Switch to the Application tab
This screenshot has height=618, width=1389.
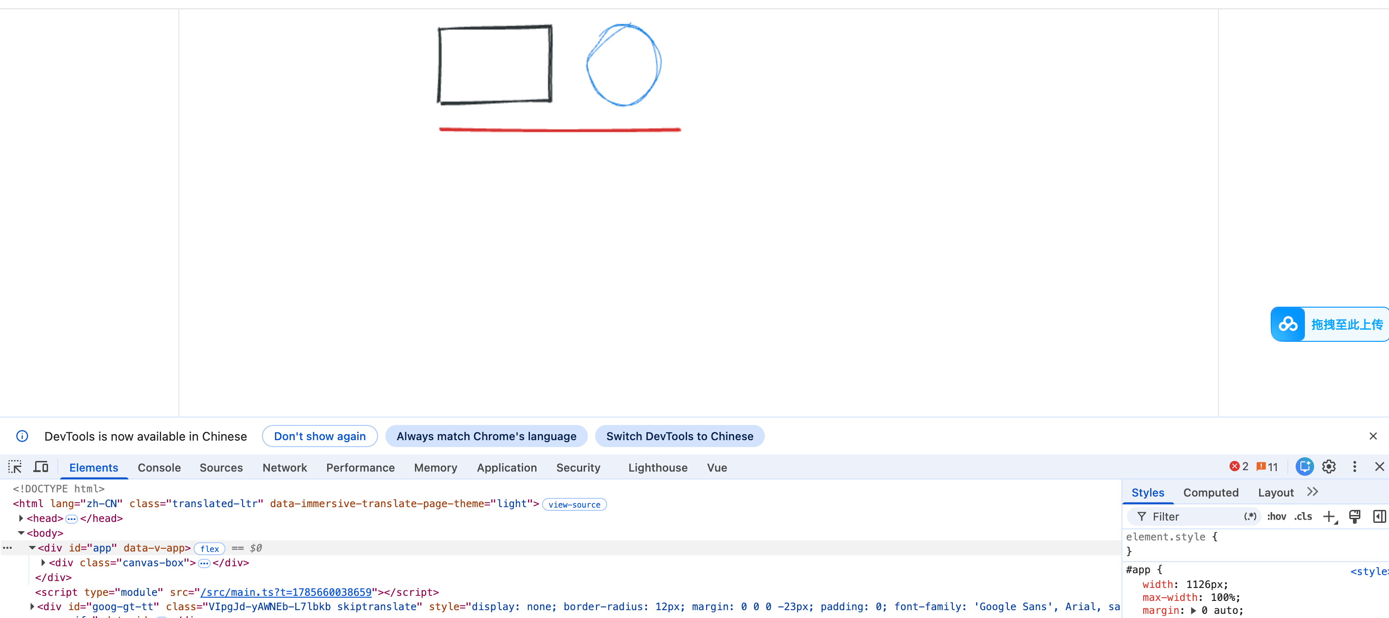pos(506,468)
